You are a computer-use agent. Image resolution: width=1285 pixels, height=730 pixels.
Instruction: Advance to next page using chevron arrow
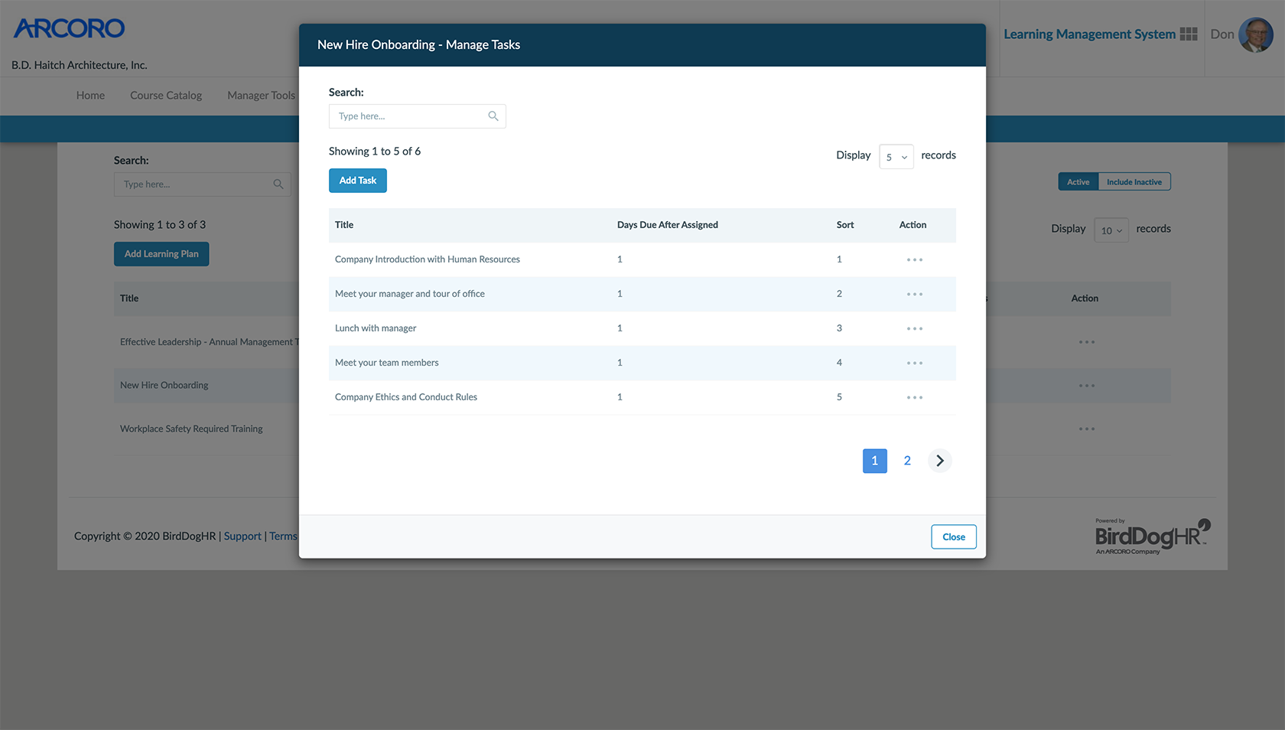[939, 461]
